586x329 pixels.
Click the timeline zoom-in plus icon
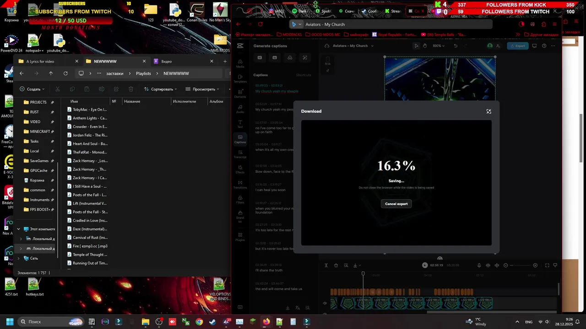(535, 265)
